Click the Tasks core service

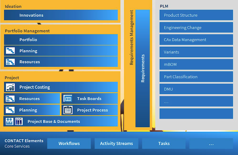tap(164, 144)
